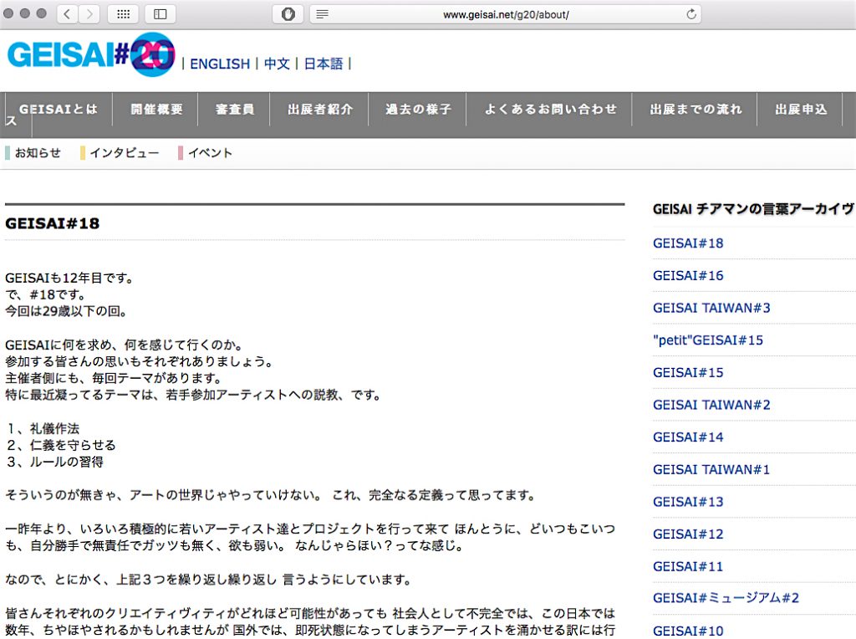Click the line 2、仁義を守らせる
856x639 pixels.
[61, 445]
